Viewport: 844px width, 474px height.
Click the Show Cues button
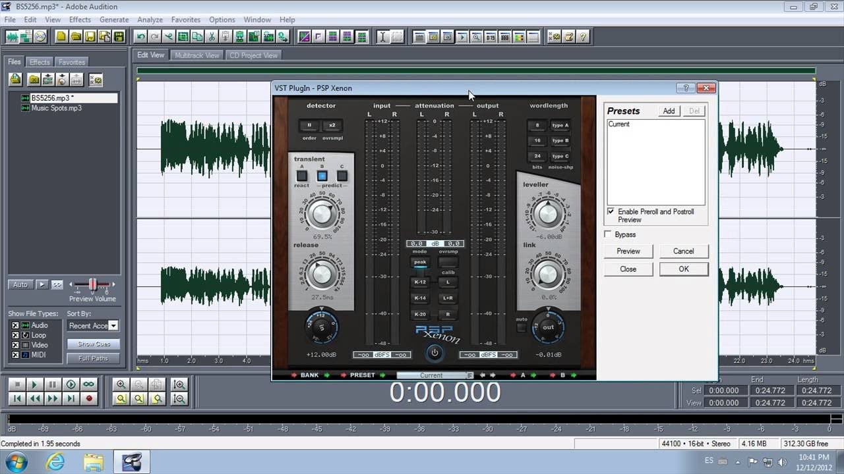click(x=94, y=344)
